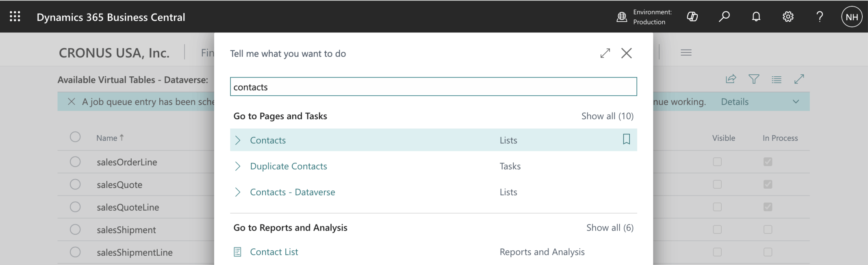
Task: Open the help question mark
Action: pyautogui.click(x=820, y=17)
